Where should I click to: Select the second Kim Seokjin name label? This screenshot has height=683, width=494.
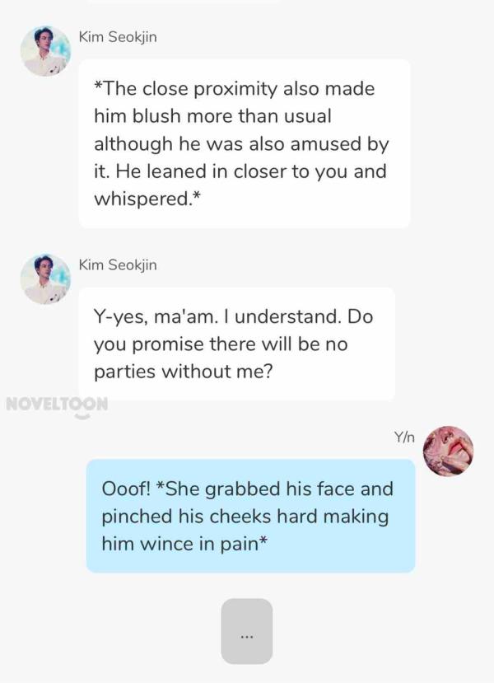118,264
